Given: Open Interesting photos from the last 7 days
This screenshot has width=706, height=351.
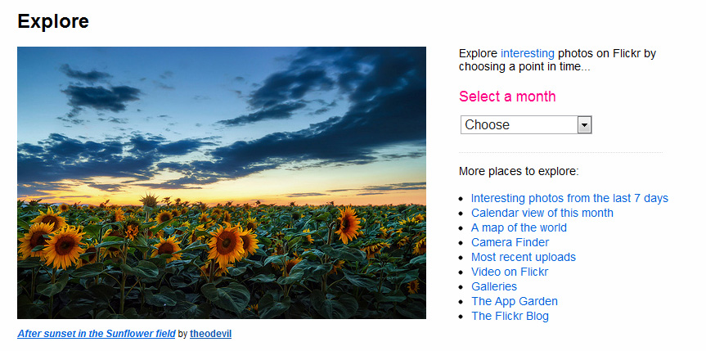Looking at the screenshot, I should point(569,198).
